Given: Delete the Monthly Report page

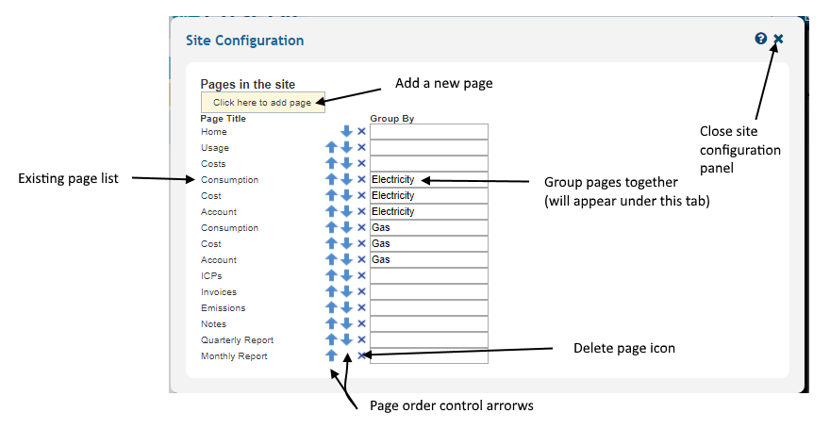Looking at the screenshot, I should coord(361,356).
